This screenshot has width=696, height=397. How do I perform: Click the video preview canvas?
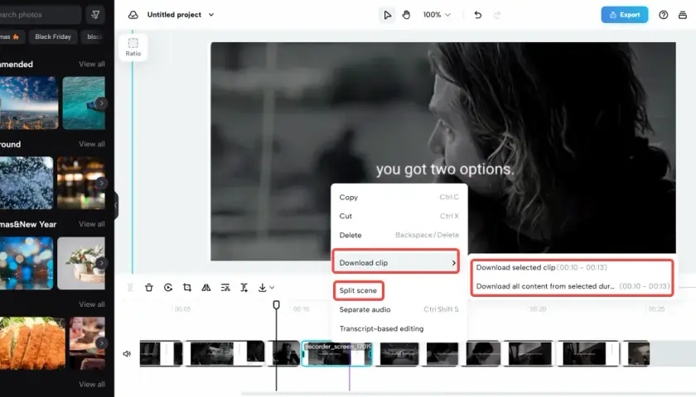pyautogui.click(x=443, y=151)
